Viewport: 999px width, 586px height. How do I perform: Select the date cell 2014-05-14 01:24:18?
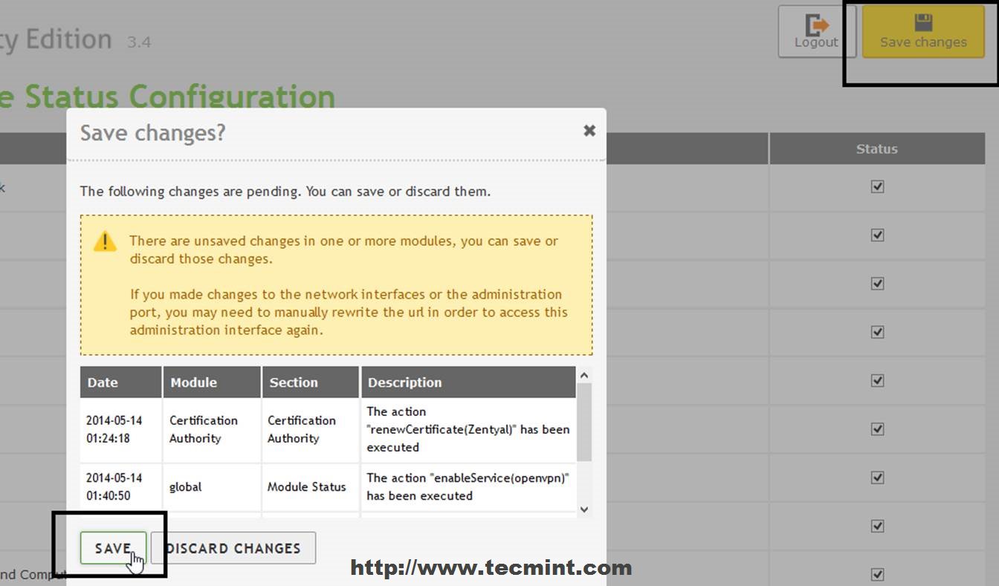point(121,429)
